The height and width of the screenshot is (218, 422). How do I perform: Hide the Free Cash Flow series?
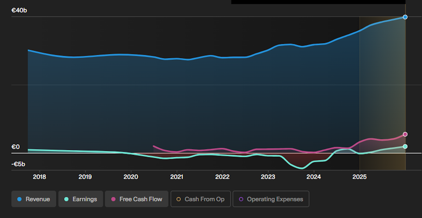pyautogui.click(x=137, y=199)
